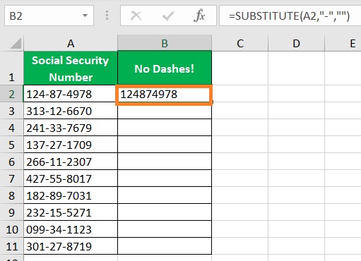Select the Social Security Number header cell
This screenshot has width=361, height=261.
71,68
